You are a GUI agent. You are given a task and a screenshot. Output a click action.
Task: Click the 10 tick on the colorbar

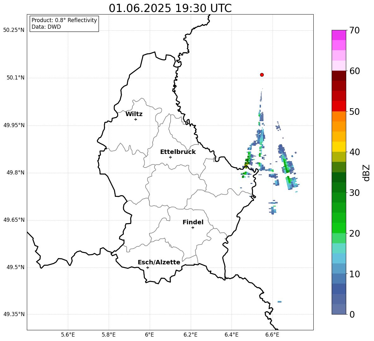click(354, 274)
